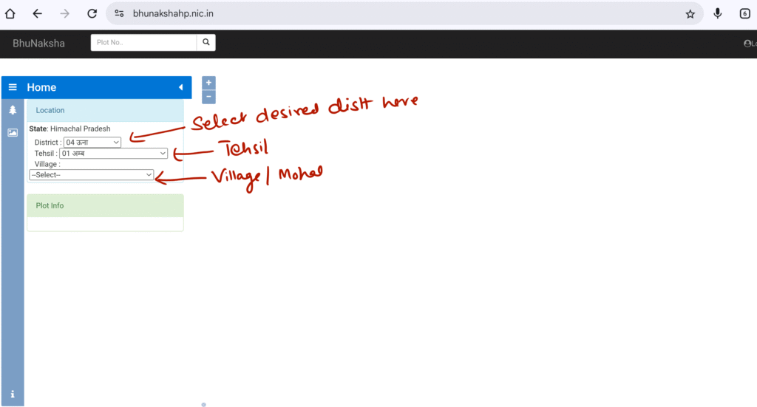Bookmark this page with the star icon

(690, 14)
